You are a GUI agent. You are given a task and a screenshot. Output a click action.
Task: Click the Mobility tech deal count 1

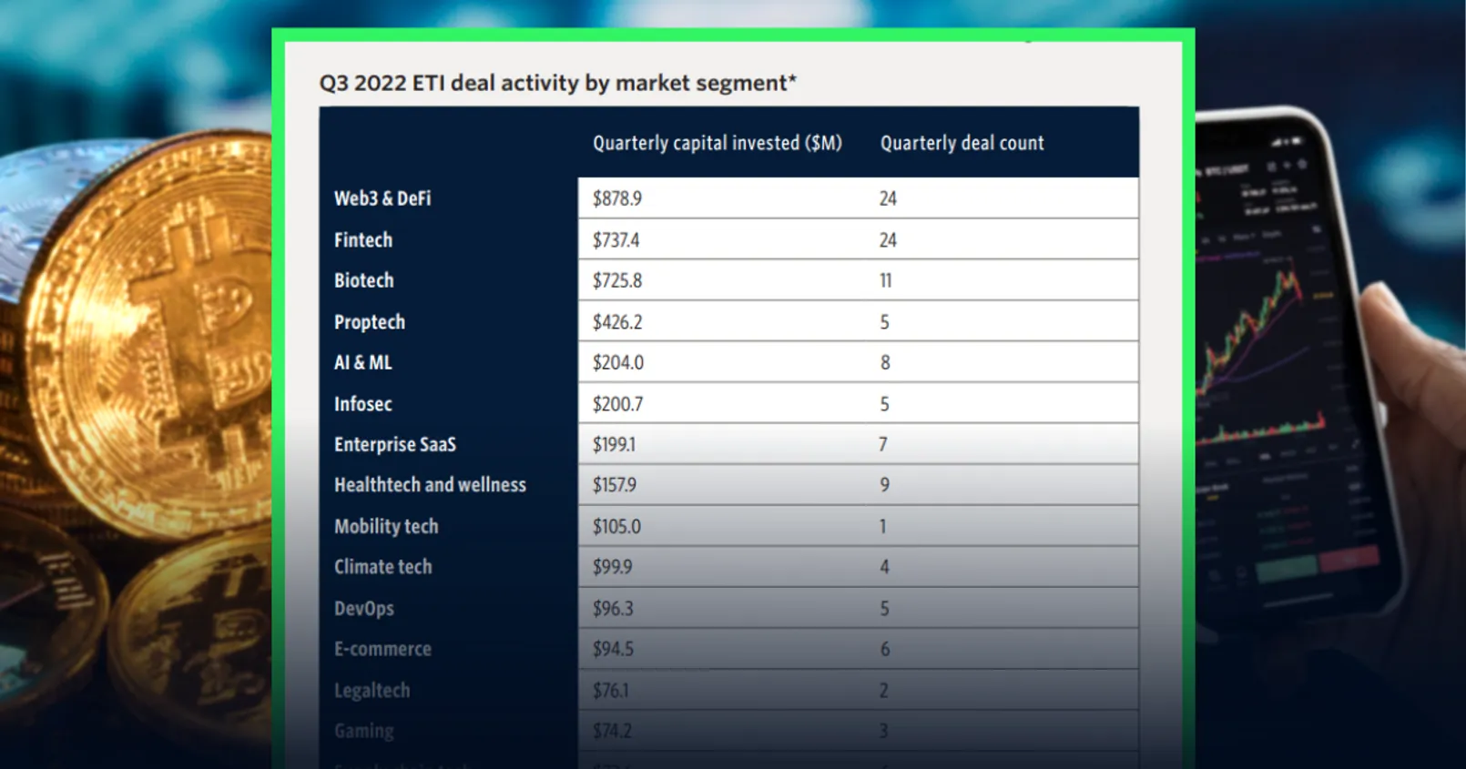(x=882, y=526)
